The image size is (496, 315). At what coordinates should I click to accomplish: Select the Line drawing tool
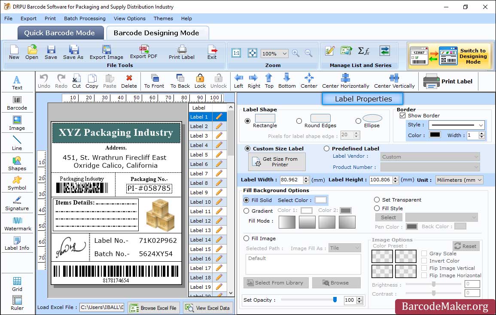(17, 143)
